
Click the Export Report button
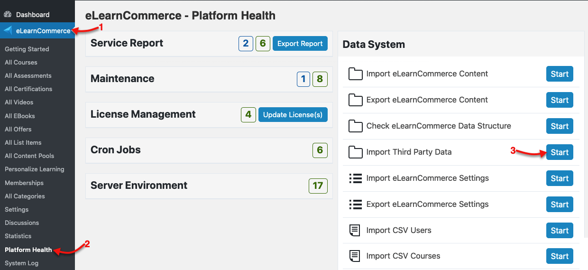300,44
